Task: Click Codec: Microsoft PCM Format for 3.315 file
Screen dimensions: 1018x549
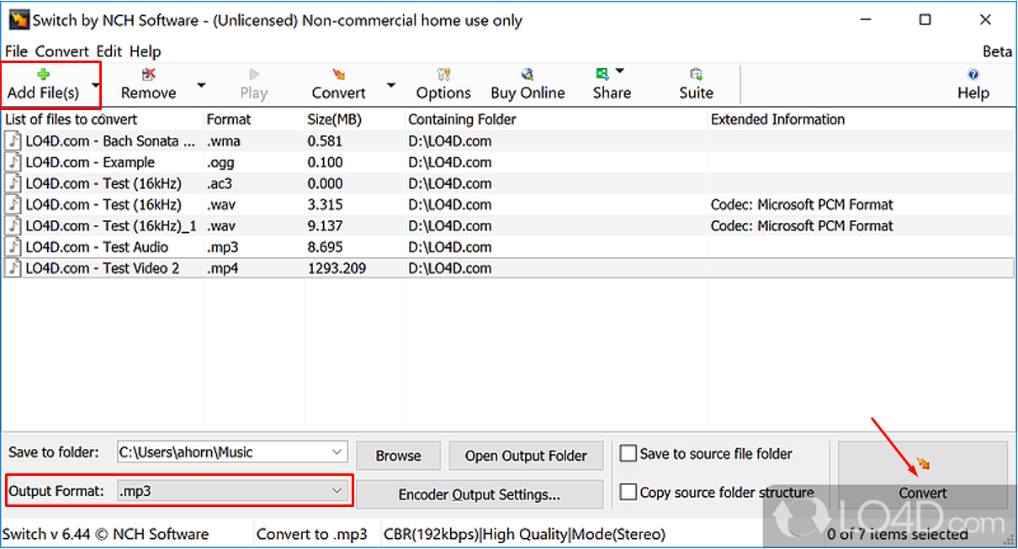Action: point(802,204)
